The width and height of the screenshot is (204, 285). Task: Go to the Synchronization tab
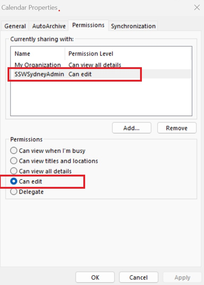coord(133,26)
